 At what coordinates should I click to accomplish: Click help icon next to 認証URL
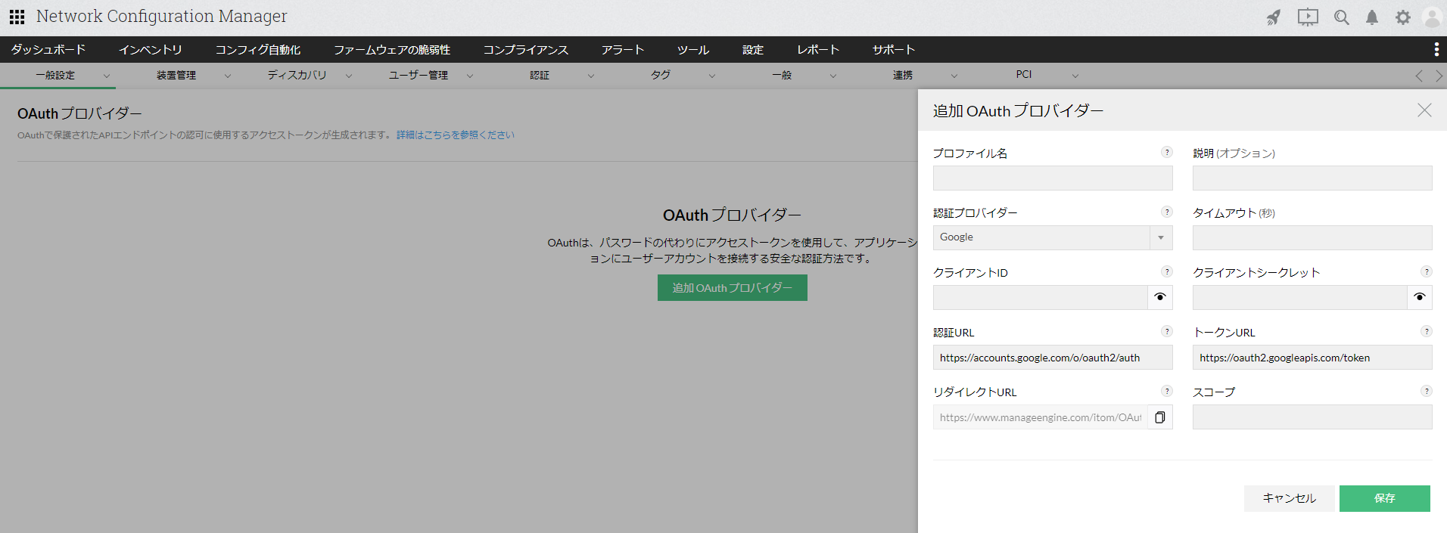click(x=1167, y=331)
